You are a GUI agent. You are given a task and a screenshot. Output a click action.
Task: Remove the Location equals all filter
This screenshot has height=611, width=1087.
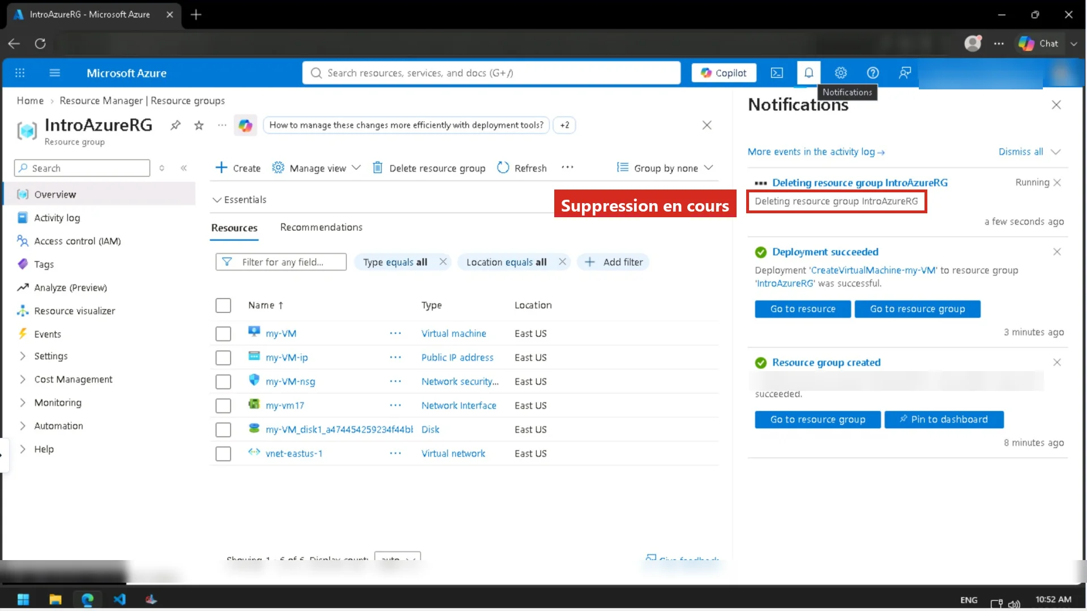tap(562, 262)
